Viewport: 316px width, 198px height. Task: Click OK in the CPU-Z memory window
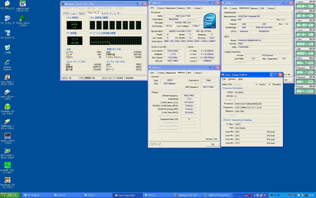click(x=213, y=144)
